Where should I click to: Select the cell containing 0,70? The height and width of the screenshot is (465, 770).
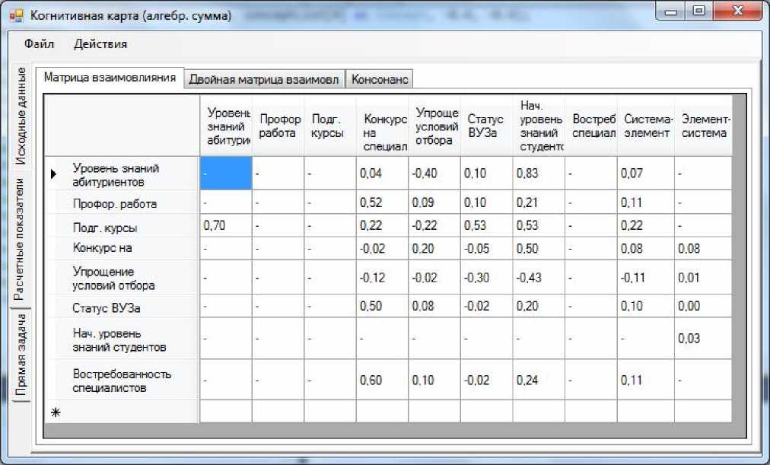coord(225,226)
